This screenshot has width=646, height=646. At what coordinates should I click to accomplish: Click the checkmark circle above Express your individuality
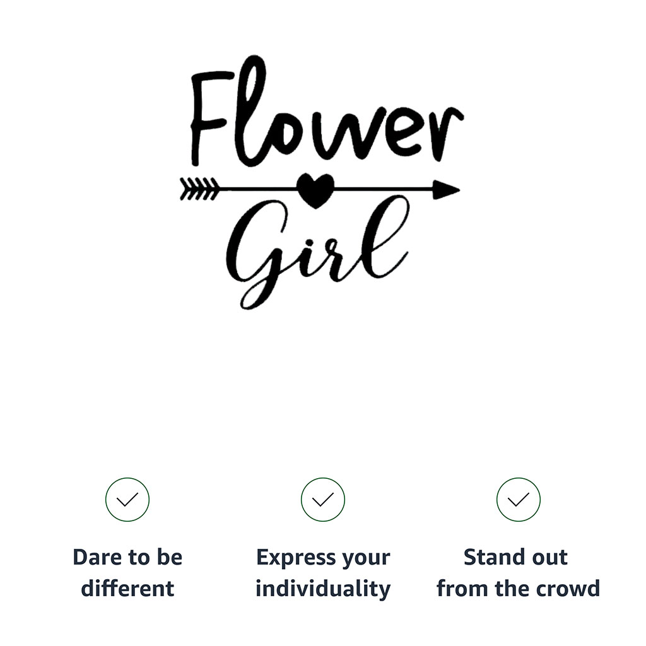point(322,500)
